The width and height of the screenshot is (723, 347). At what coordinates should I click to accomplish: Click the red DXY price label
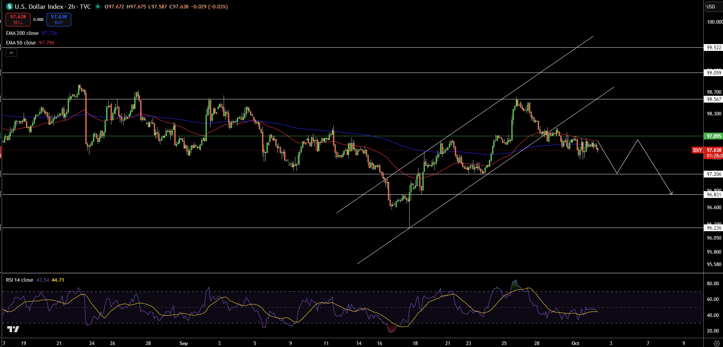(x=697, y=150)
